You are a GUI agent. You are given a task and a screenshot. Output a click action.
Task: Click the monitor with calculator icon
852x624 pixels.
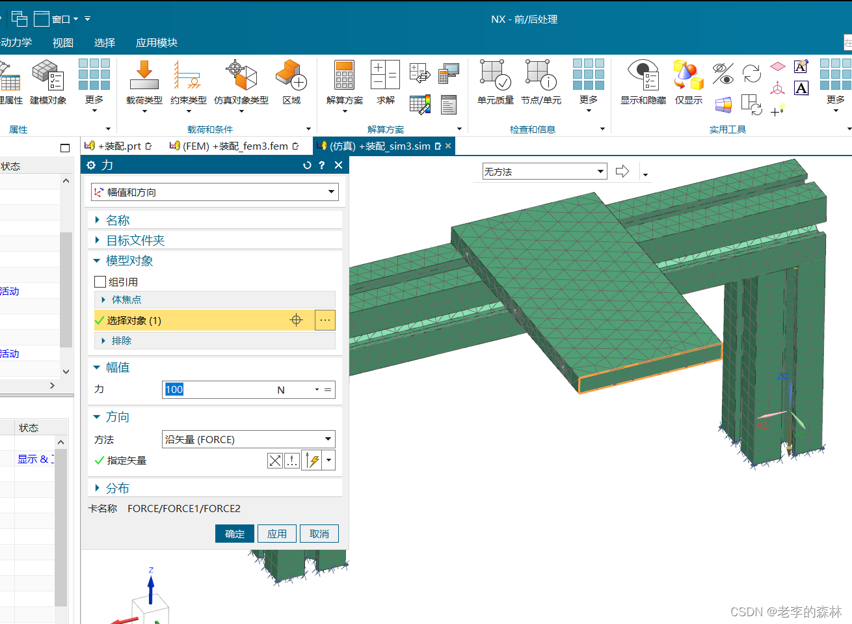(x=449, y=73)
